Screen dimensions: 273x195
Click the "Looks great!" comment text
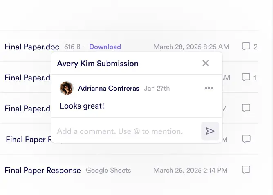pyautogui.click(x=82, y=106)
